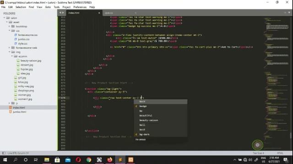Go to previous tab arrow
The height and width of the screenshot is (164, 293).
[60, 13]
